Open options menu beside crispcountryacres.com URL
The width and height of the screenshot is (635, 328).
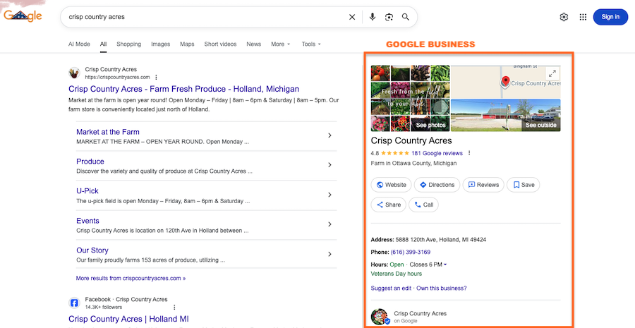pos(157,78)
